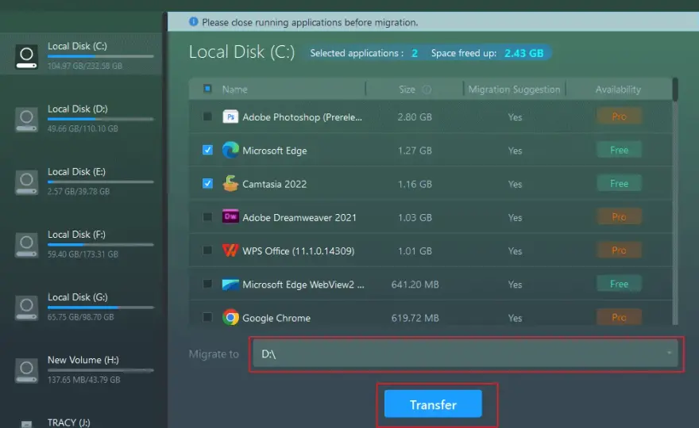Viewport: 699px width, 428px height.
Task: Click the 1.03 GB size value
Action: (x=415, y=217)
